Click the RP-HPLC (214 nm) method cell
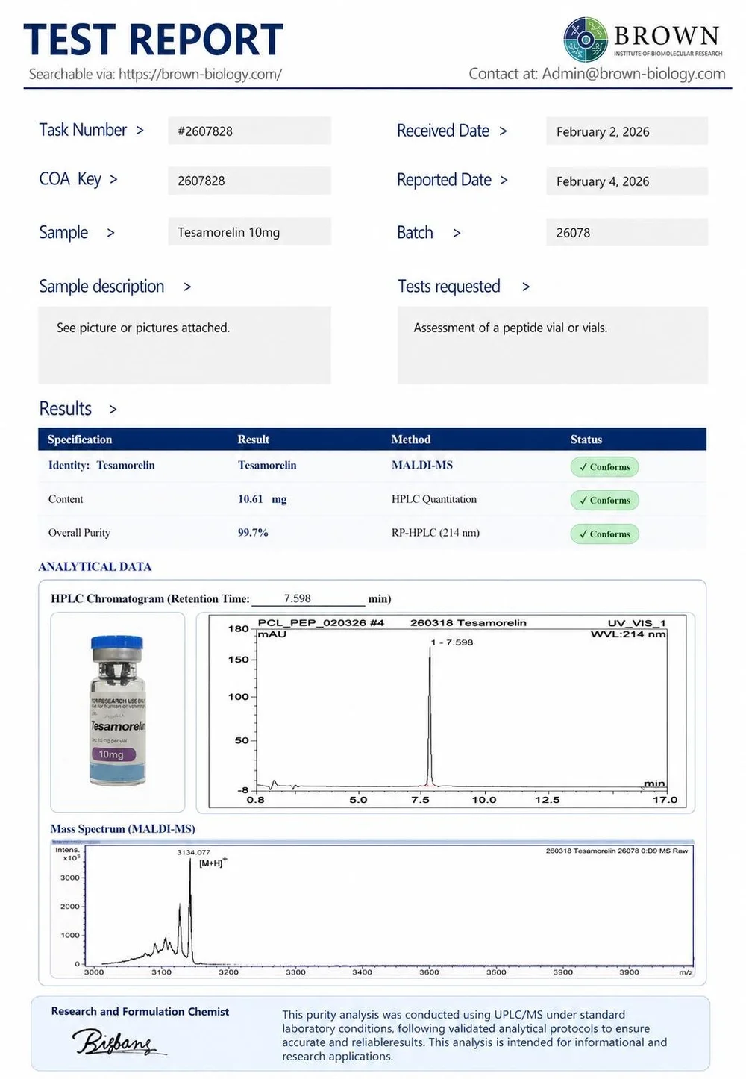This screenshot has width=746, height=1079. tap(436, 533)
